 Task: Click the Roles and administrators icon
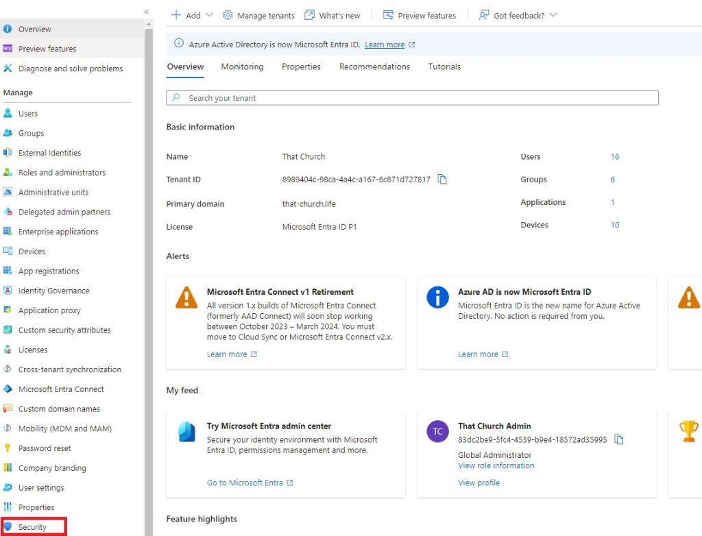click(8, 173)
